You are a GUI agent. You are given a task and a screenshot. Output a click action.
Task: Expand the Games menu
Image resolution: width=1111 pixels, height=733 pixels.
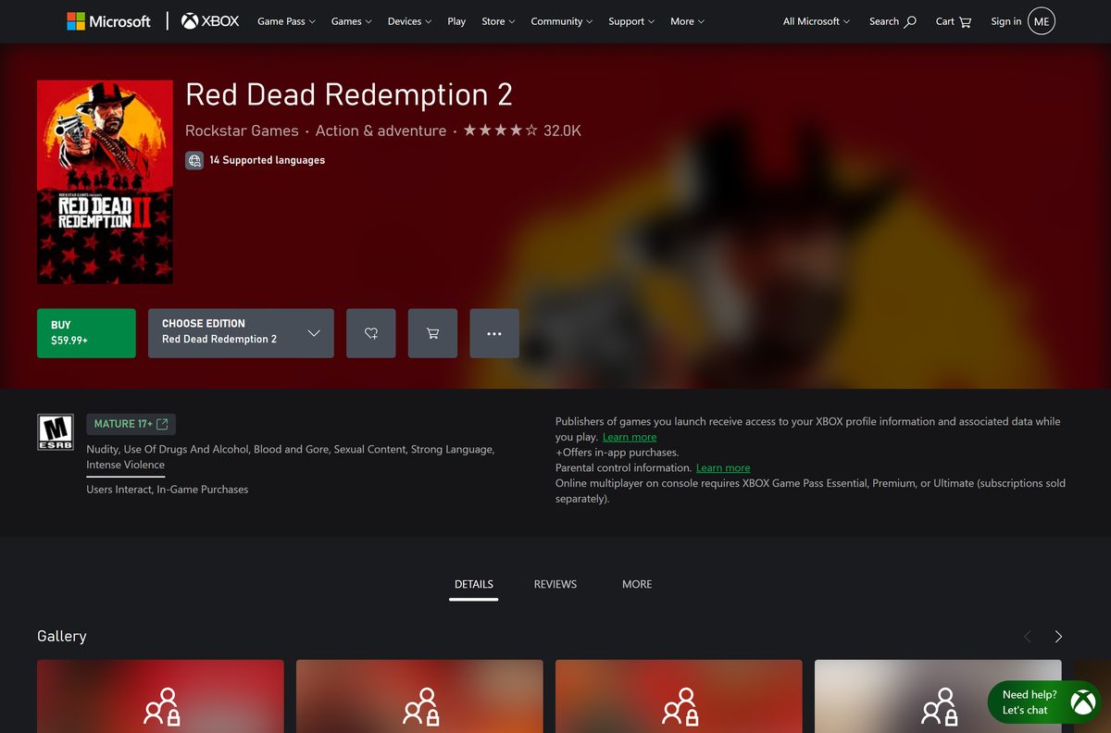coord(352,21)
